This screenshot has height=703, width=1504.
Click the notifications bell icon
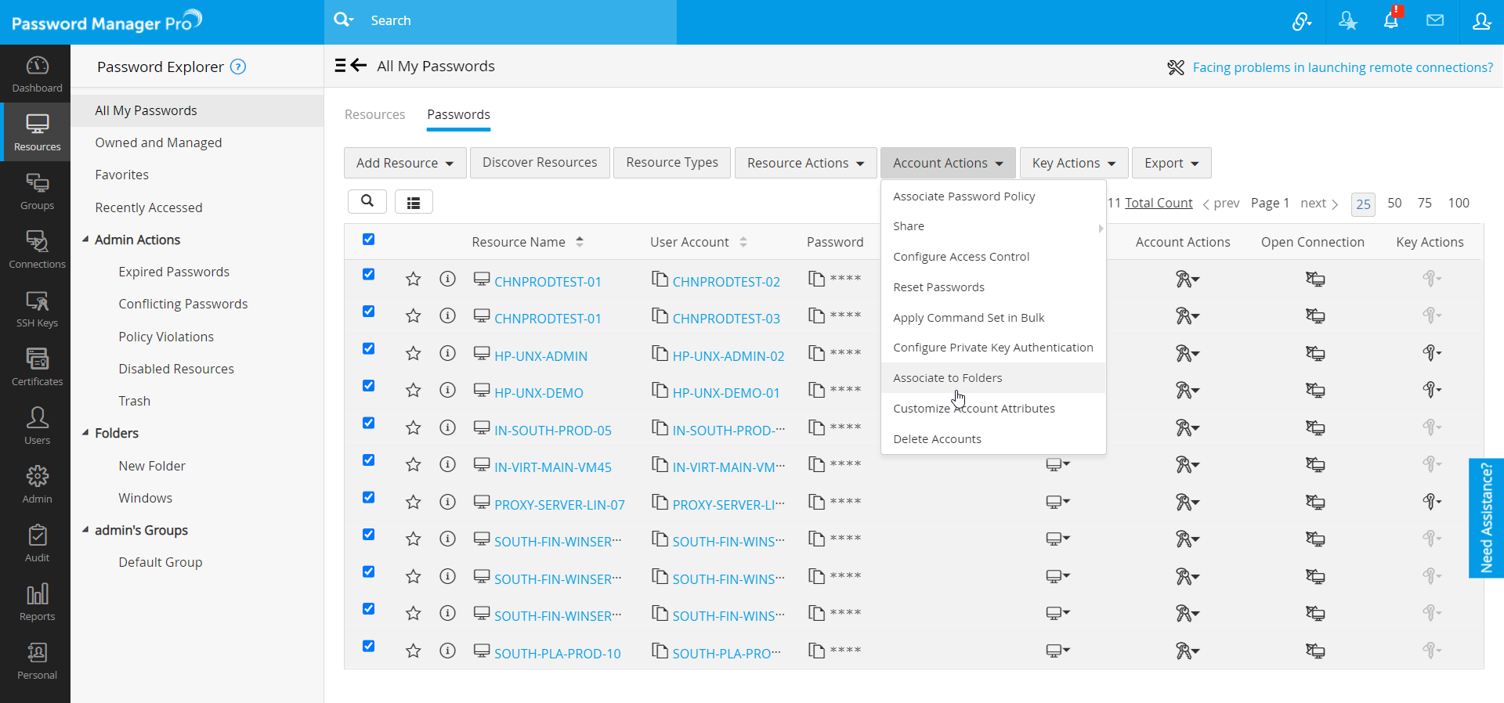coord(1390,21)
